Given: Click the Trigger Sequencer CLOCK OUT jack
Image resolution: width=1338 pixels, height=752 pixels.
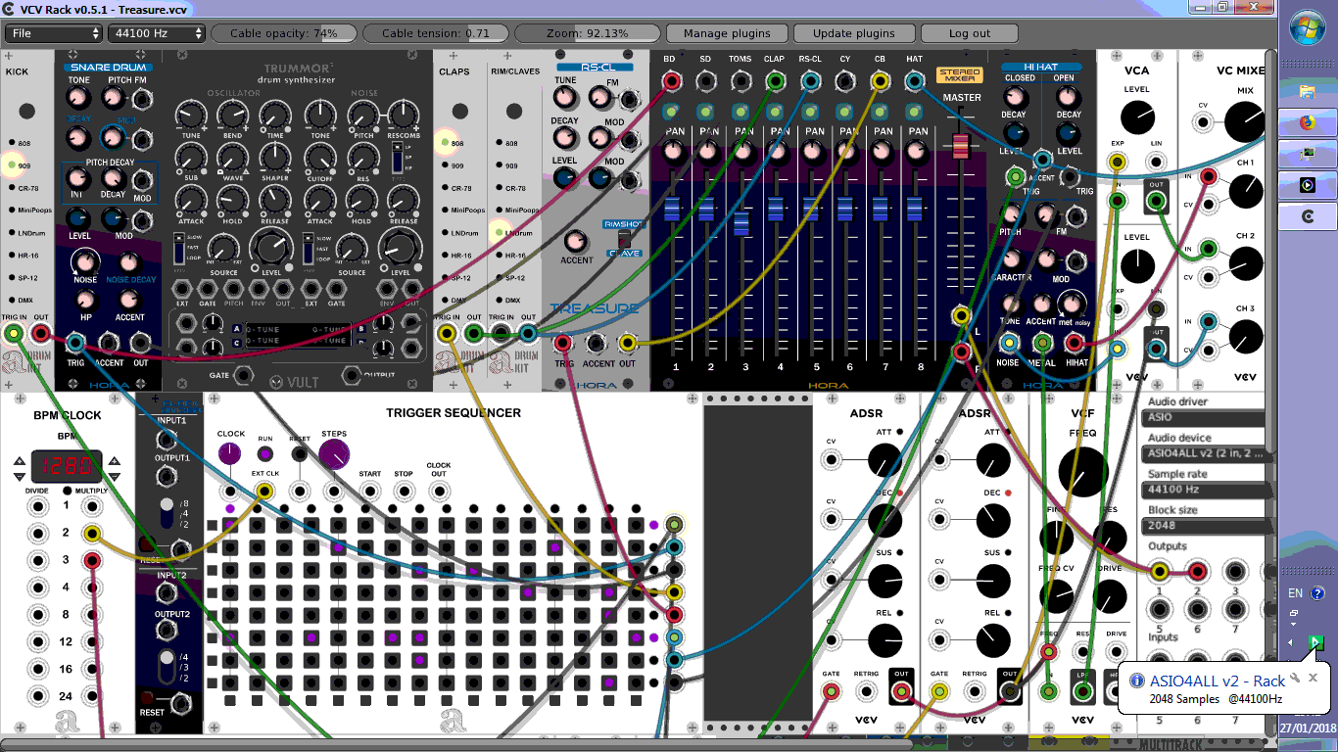Looking at the screenshot, I should pos(439,492).
